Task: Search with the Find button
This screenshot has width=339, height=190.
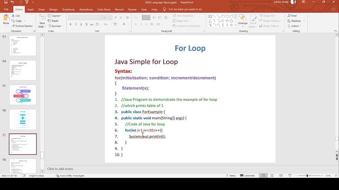Action: coord(292,16)
